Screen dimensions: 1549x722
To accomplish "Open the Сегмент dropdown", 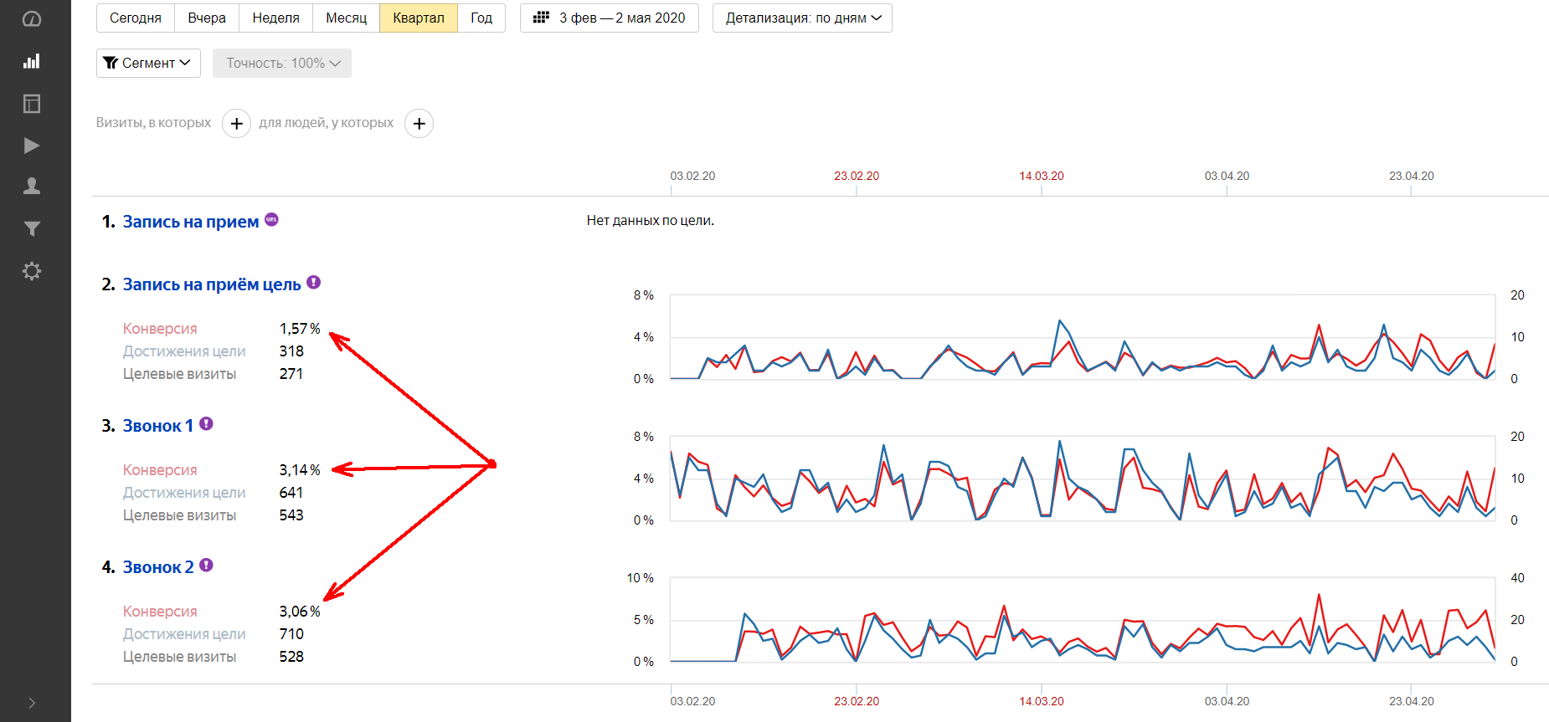I will 148,63.
